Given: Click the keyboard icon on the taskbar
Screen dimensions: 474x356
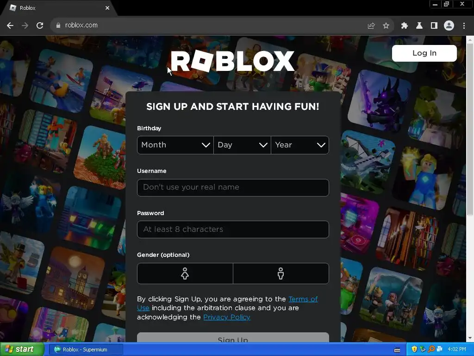Looking at the screenshot, I should coord(397,350).
